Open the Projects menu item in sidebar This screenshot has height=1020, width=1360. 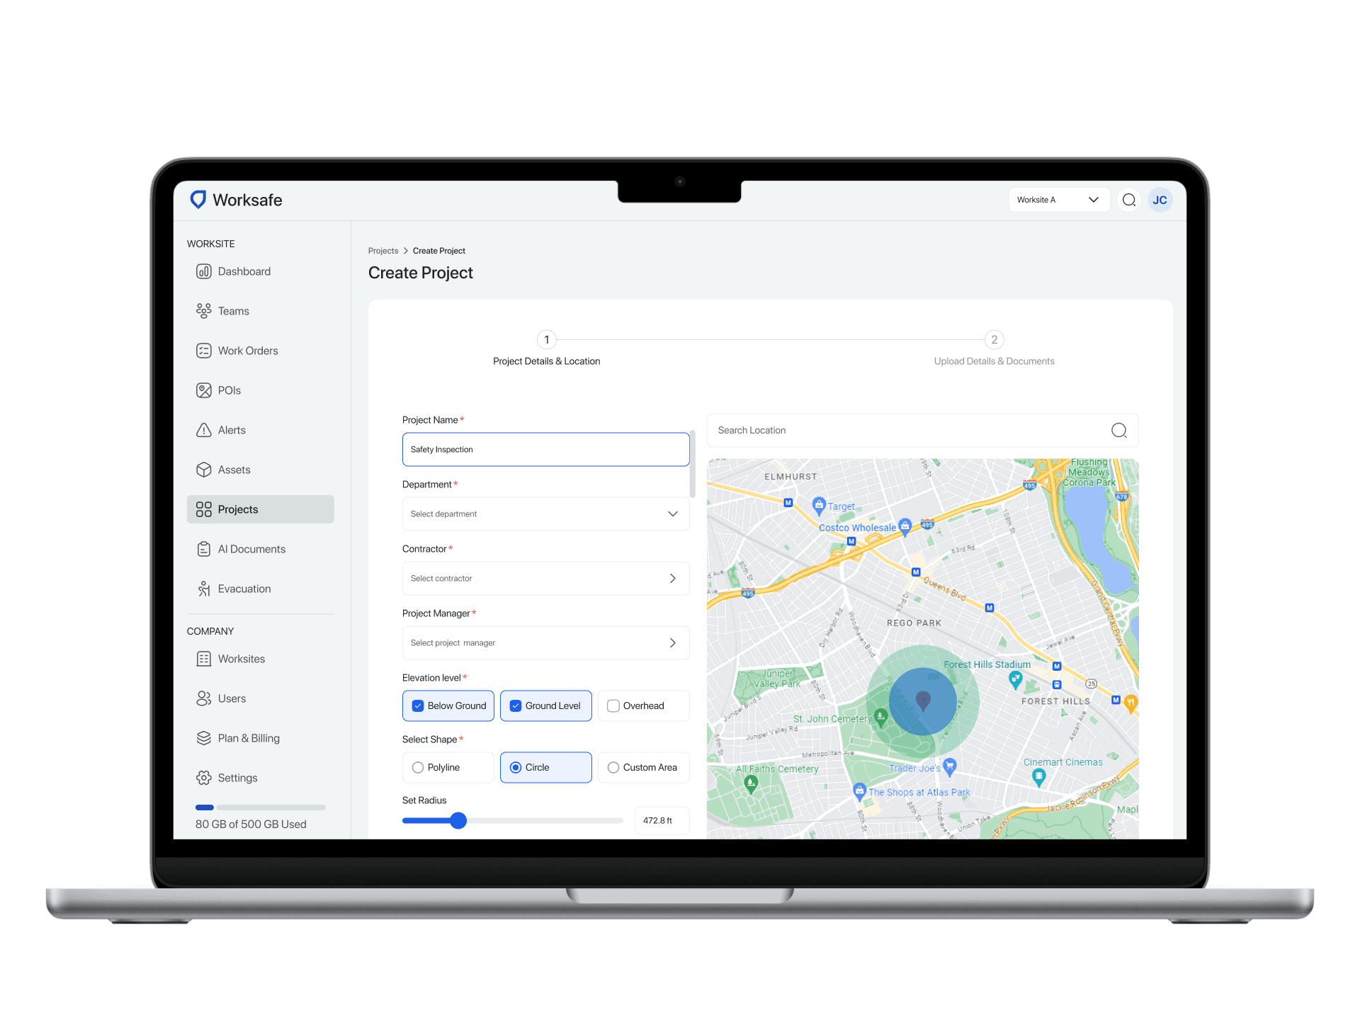point(261,509)
